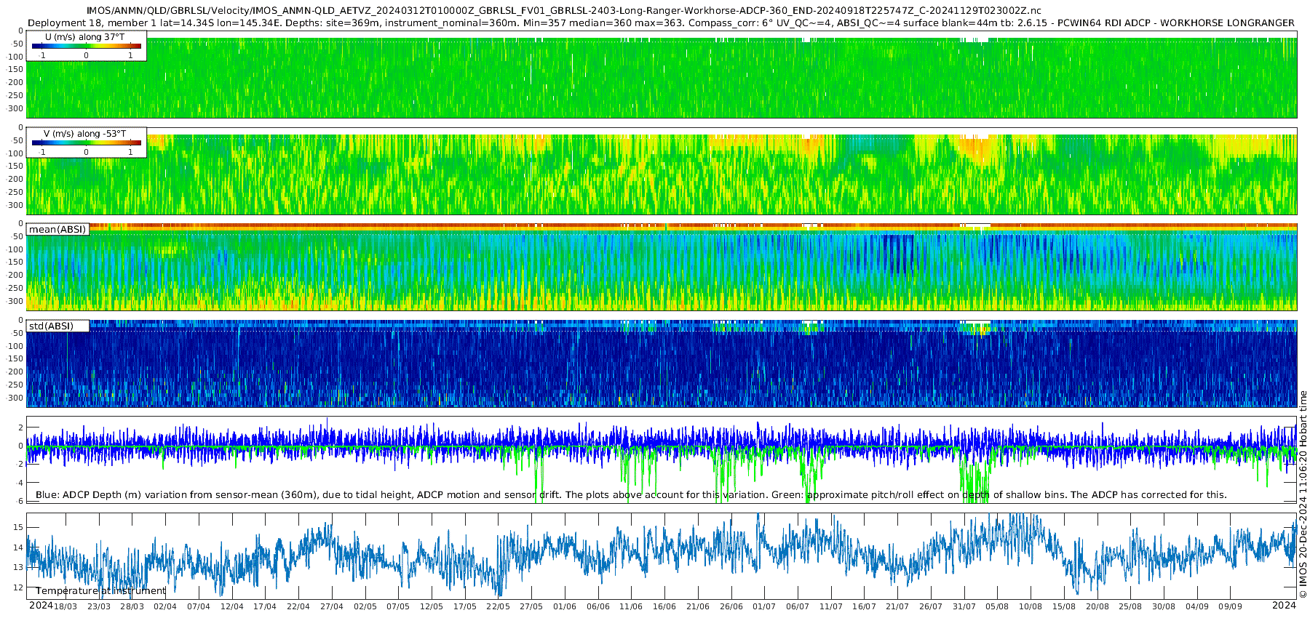
Task: Click the temperature time series line plot
Action: click(662, 556)
